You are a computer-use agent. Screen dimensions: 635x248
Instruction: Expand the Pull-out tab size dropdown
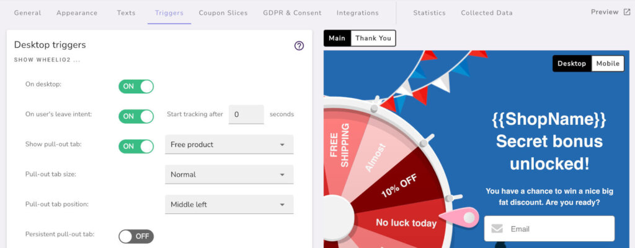(x=229, y=174)
